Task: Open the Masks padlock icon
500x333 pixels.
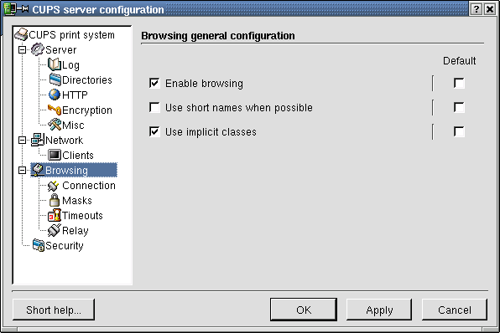Action: [x=55, y=200]
